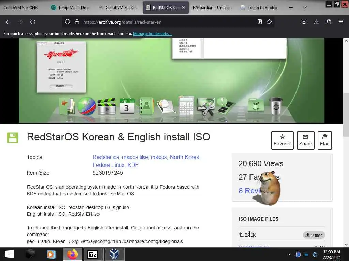Image resolution: width=349 pixels, height=261 pixels.
Task: Click the network tray icon
Action: click(x=306, y=255)
